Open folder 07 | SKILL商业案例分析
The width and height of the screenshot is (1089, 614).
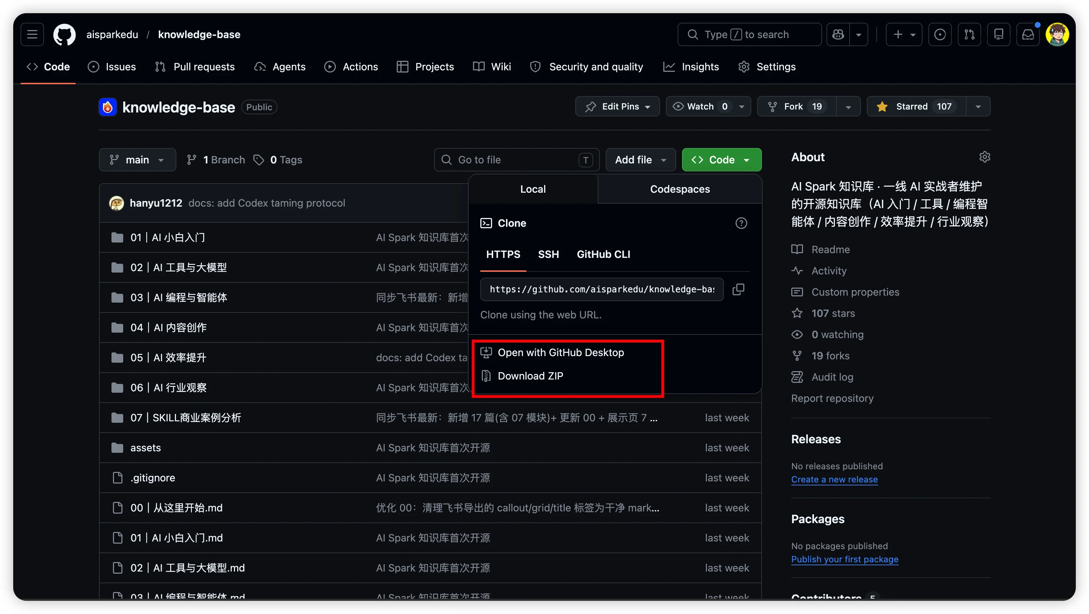pos(186,418)
